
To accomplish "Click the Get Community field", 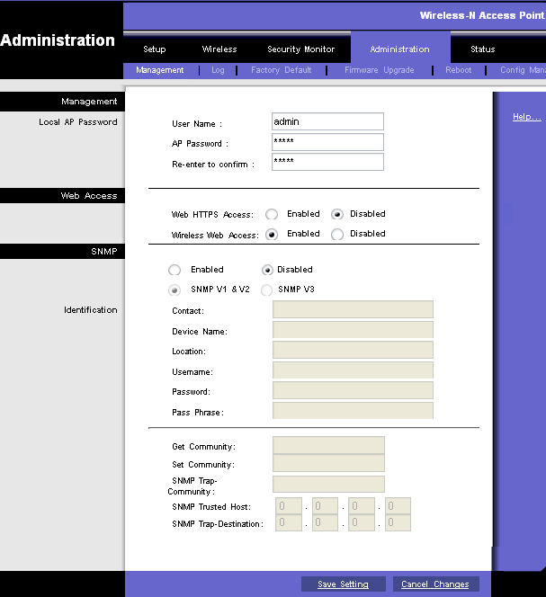I will [x=328, y=445].
